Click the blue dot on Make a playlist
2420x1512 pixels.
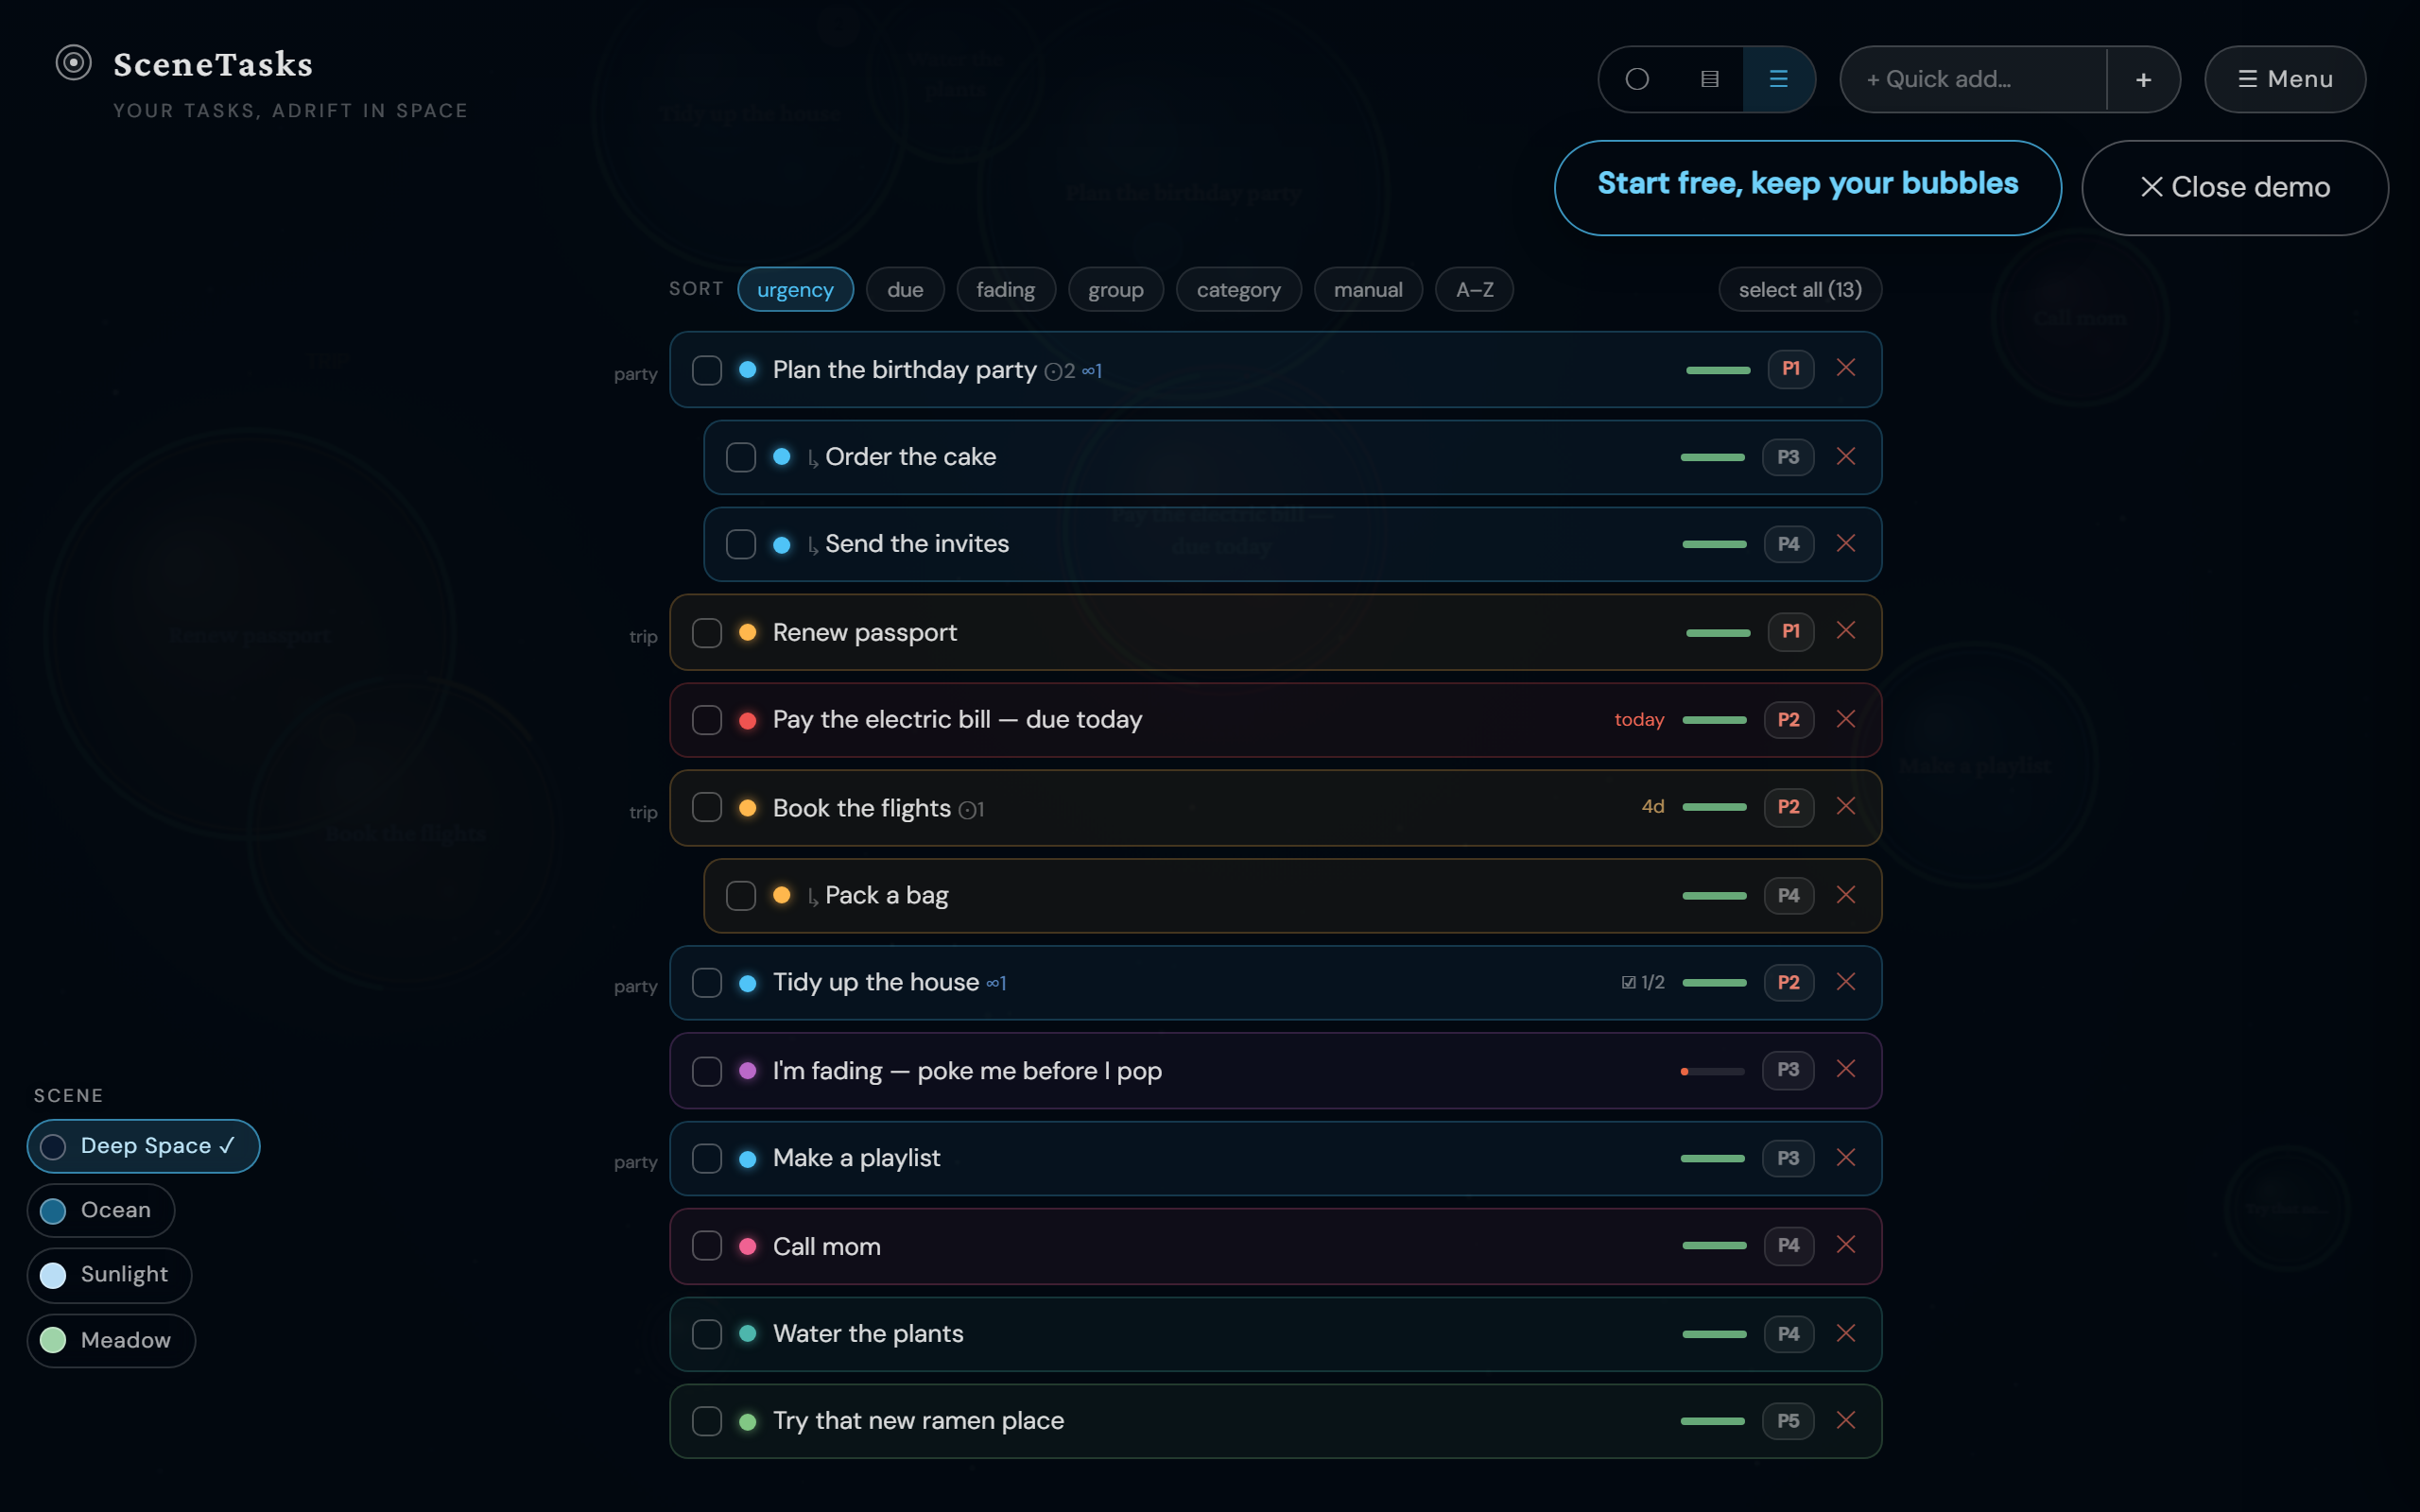pyautogui.click(x=747, y=1159)
